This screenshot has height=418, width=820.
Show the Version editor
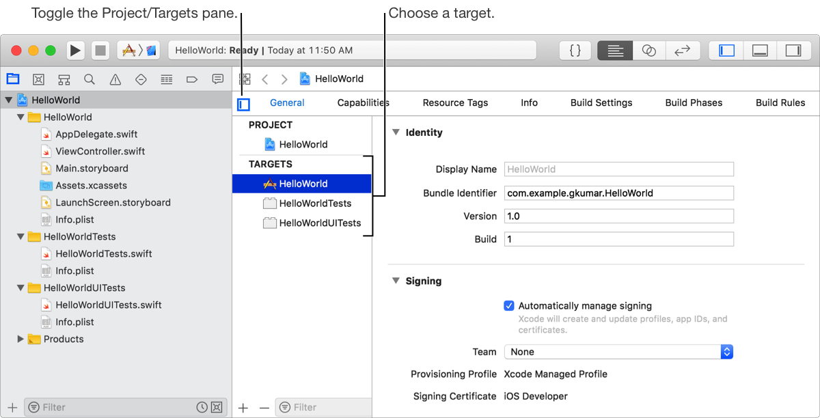tap(681, 51)
